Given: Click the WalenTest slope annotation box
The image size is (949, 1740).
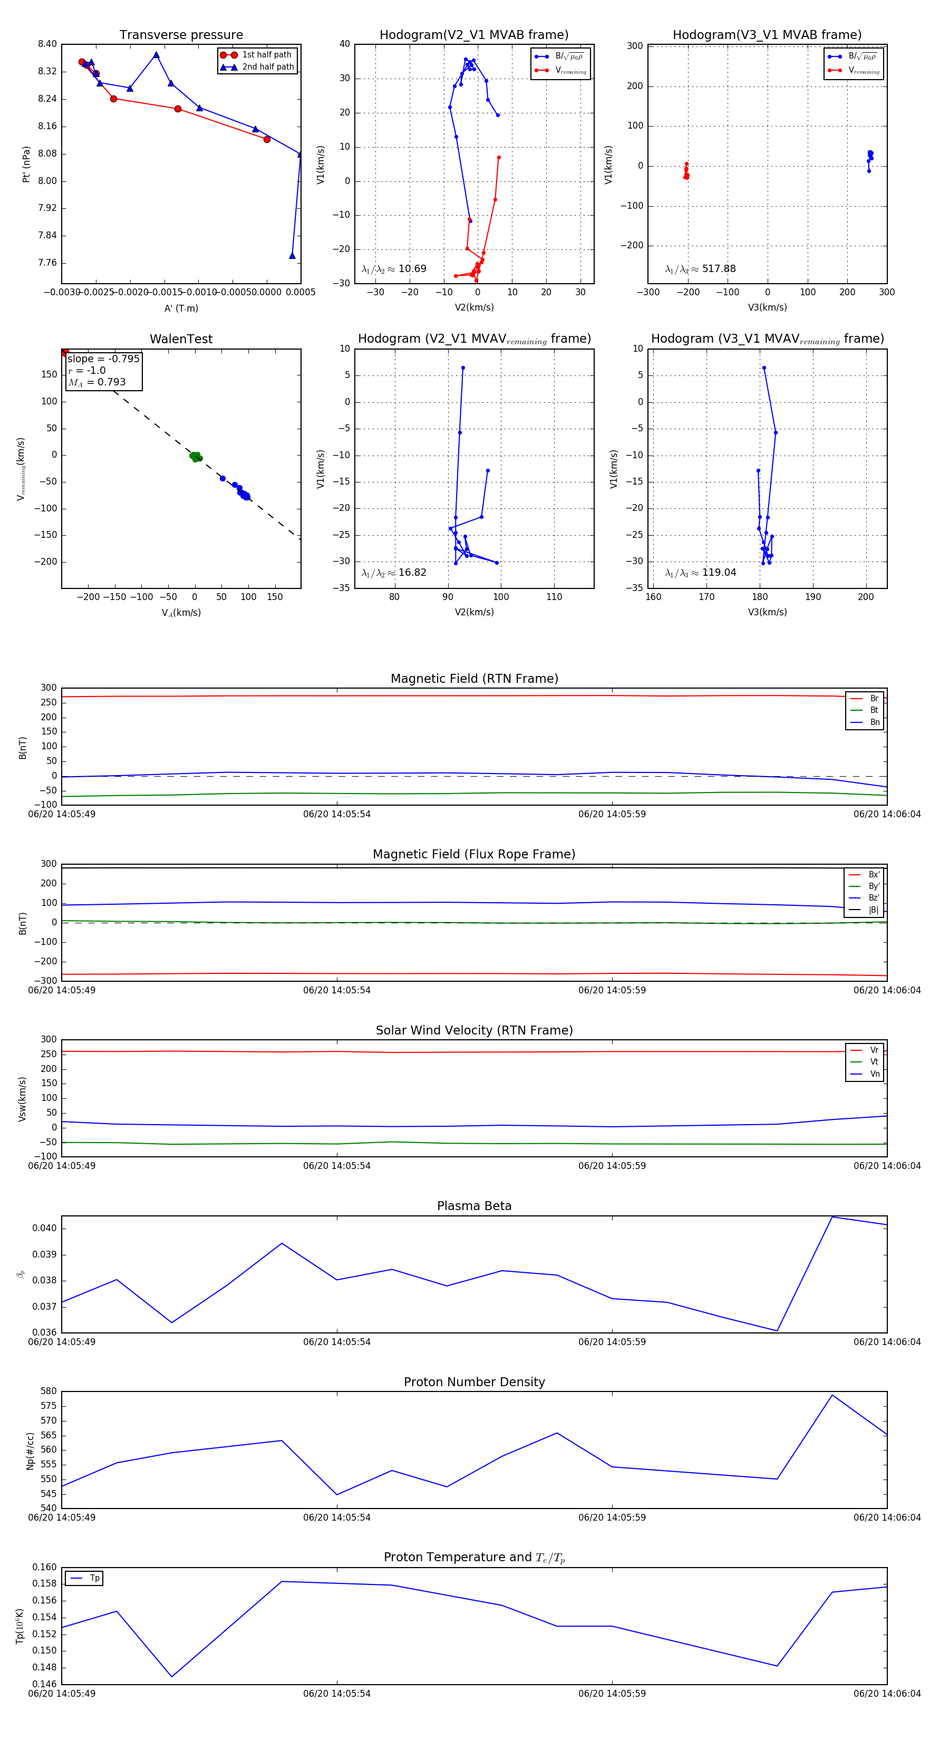Looking at the screenshot, I should tap(103, 370).
